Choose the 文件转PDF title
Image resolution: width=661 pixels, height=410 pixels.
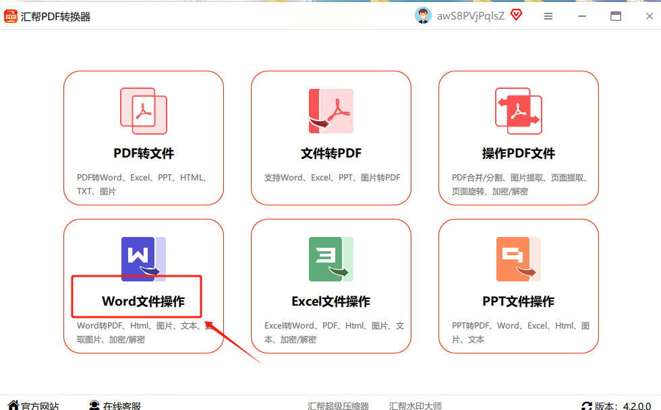point(331,153)
